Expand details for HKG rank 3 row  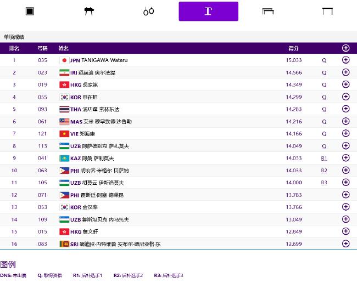(345, 84)
